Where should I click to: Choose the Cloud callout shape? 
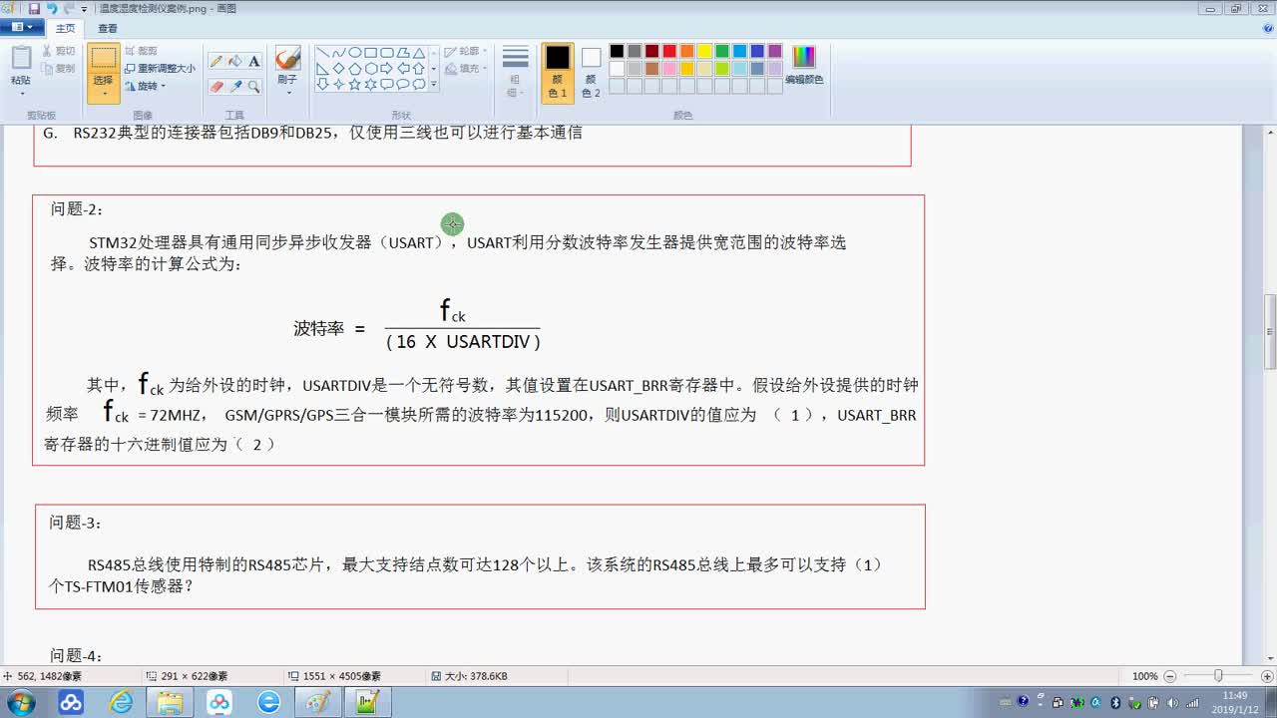418,85
